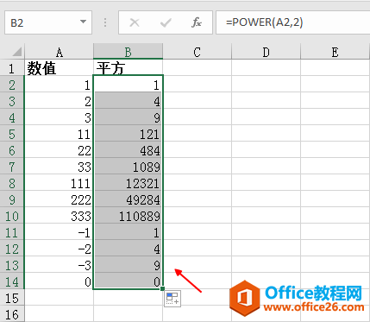The width and height of the screenshot is (370, 322).
Task: Open the Name Box dropdown arrow
Action: [x=83, y=22]
